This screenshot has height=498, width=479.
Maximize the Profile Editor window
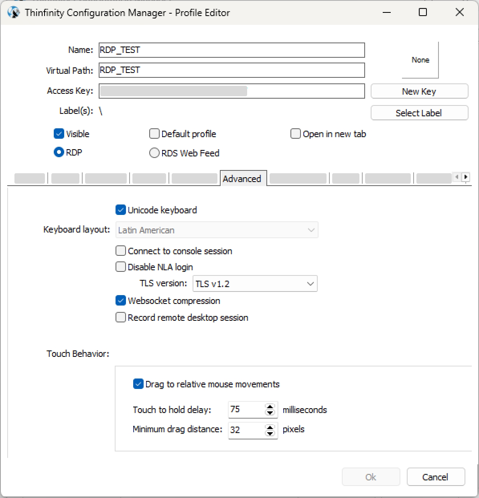tap(422, 12)
